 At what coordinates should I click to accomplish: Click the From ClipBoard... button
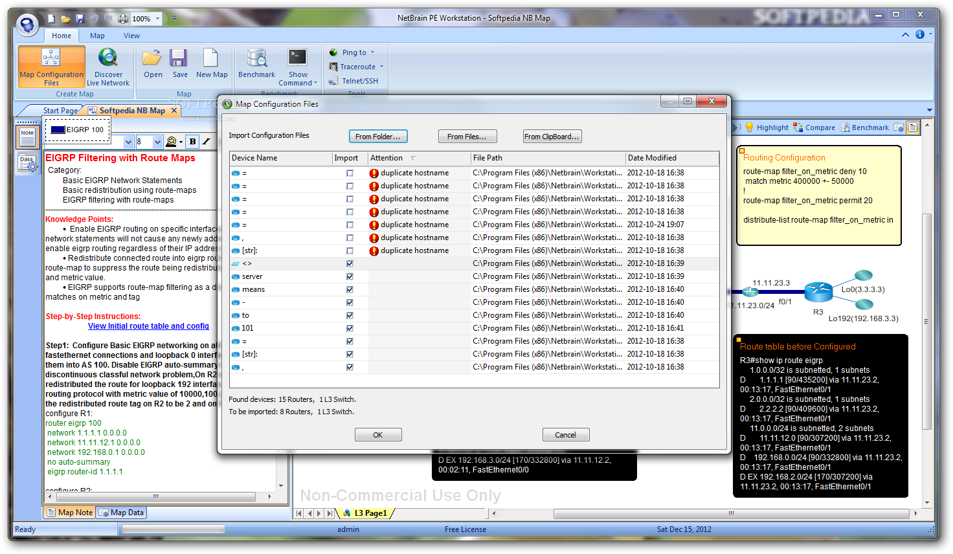(552, 137)
